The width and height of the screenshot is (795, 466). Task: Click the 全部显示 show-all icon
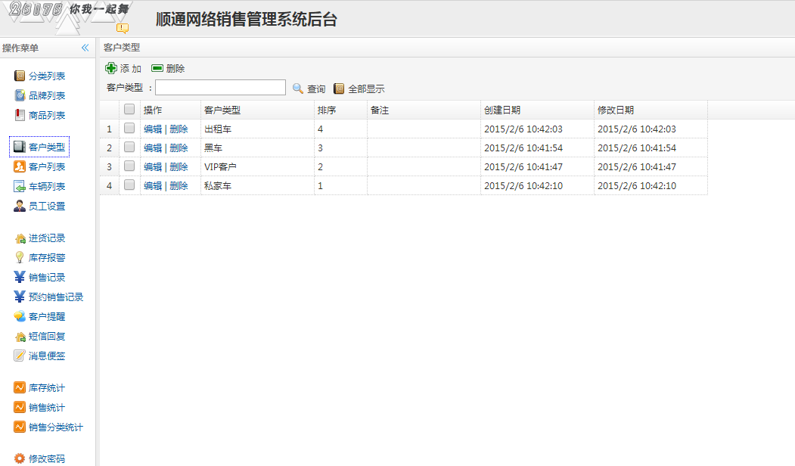click(x=339, y=89)
